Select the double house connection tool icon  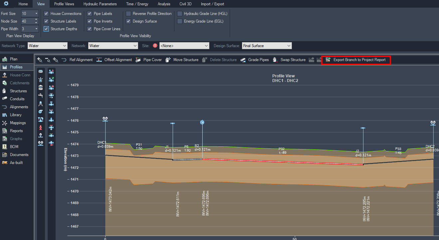41,143
